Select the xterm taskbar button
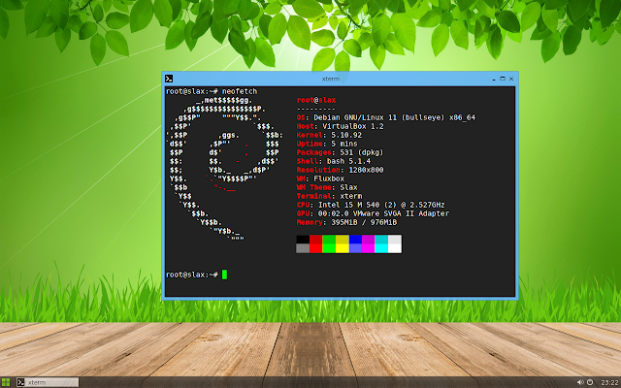The image size is (621, 388). pos(48,382)
